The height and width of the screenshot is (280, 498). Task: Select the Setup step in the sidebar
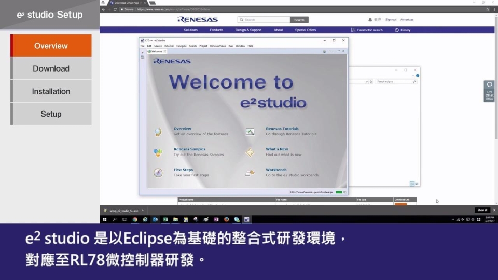pyautogui.click(x=51, y=114)
